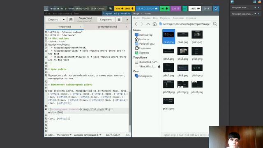Viewport: 263px width, 148px height.
Task: Open Корзина in sidebar
Action: pyautogui.click(x=142, y=53)
